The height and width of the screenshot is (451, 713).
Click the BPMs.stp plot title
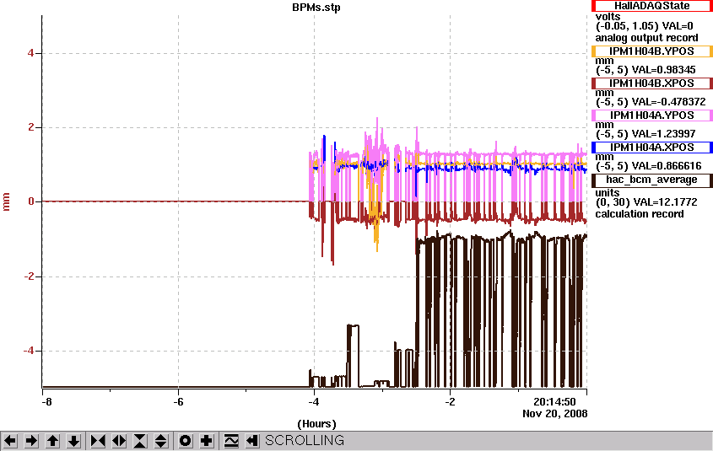(316, 8)
